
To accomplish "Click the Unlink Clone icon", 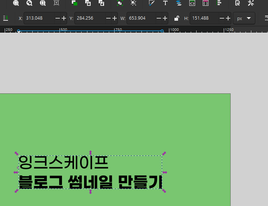I will point(101,3).
